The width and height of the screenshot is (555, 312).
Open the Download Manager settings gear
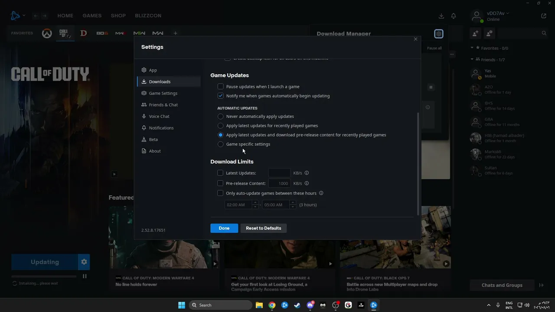pos(439,34)
